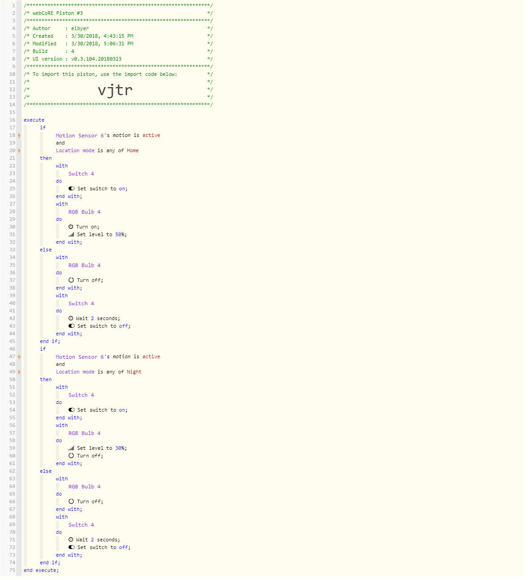Click the 'and' operator on line 19
The width and height of the screenshot is (528, 580).
pyautogui.click(x=60, y=143)
